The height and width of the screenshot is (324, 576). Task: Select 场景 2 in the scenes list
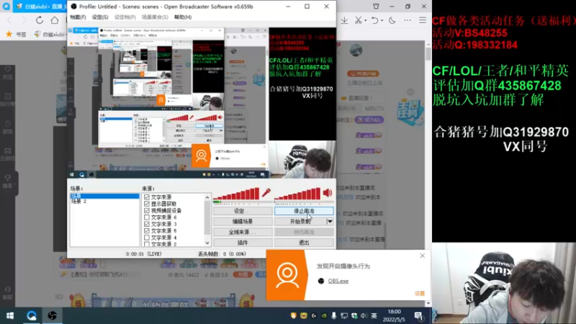pyautogui.click(x=78, y=202)
